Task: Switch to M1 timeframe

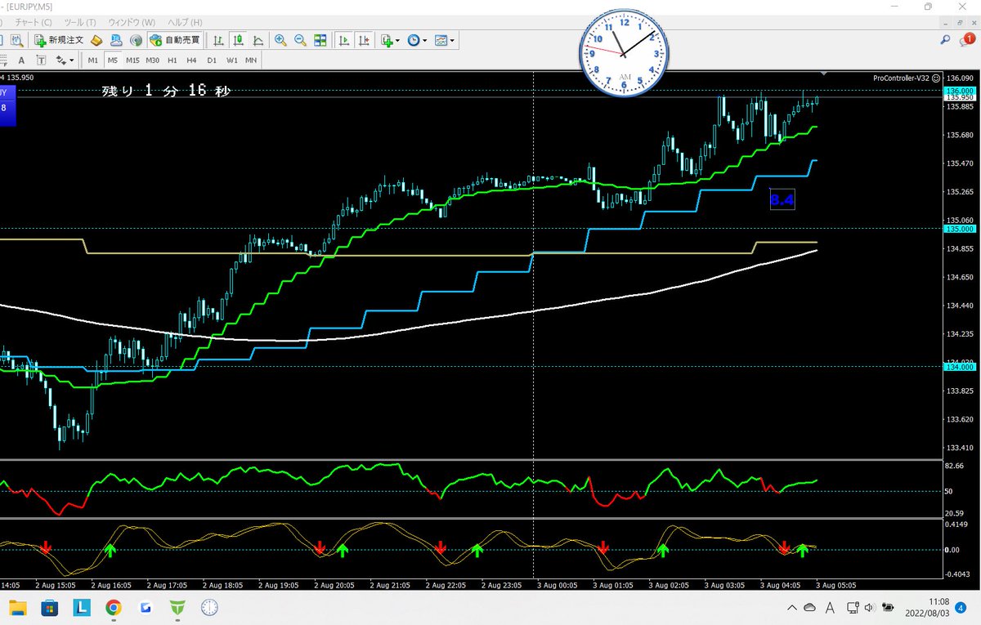Action: 93,60
